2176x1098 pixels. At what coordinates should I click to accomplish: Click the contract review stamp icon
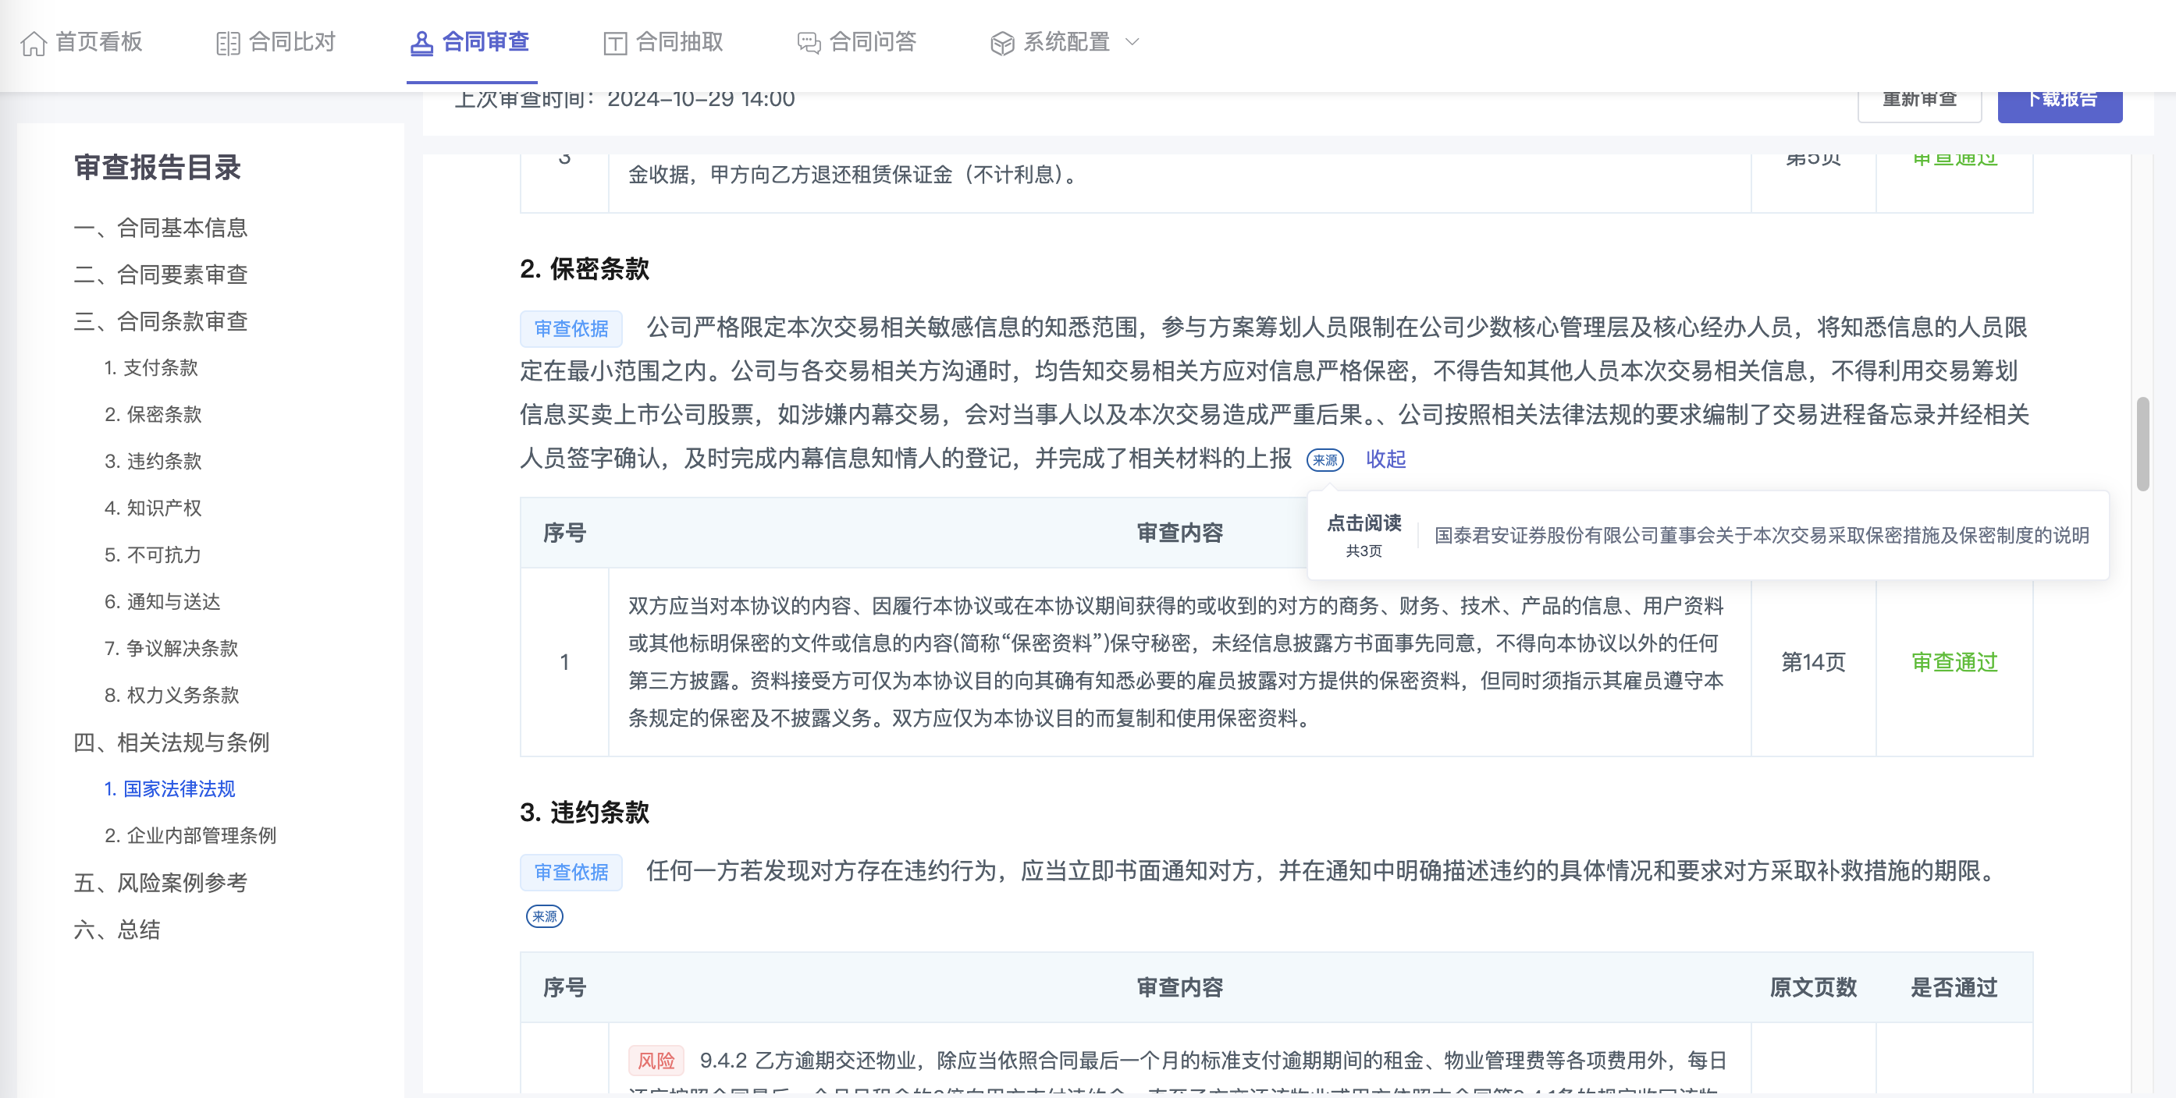click(421, 43)
